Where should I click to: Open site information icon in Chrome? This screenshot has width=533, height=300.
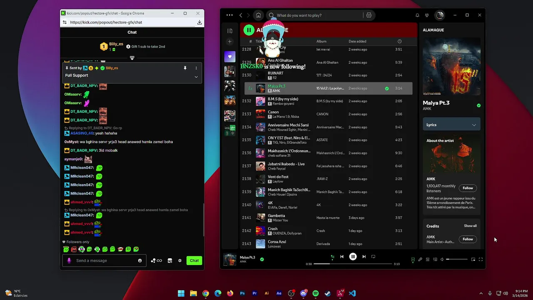point(65,22)
